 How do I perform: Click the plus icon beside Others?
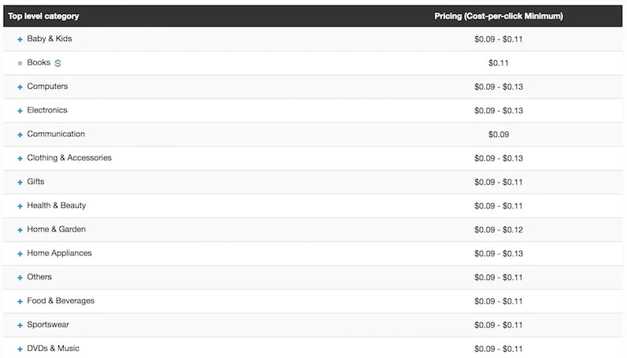pos(20,278)
